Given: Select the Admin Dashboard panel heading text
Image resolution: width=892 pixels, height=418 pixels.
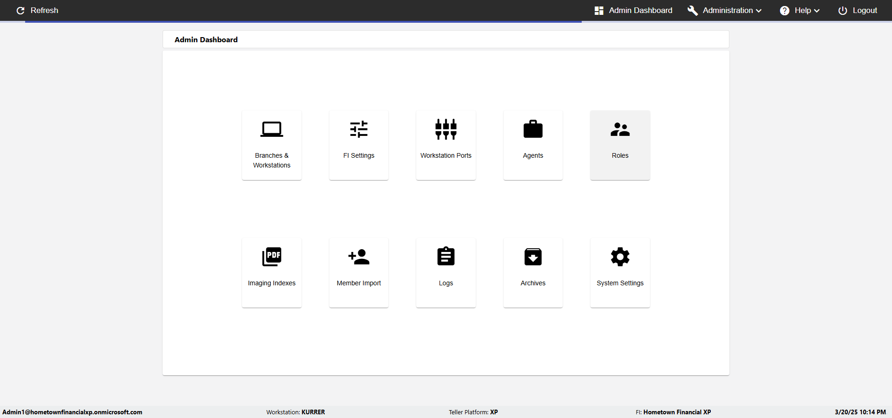Looking at the screenshot, I should [x=206, y=40].
